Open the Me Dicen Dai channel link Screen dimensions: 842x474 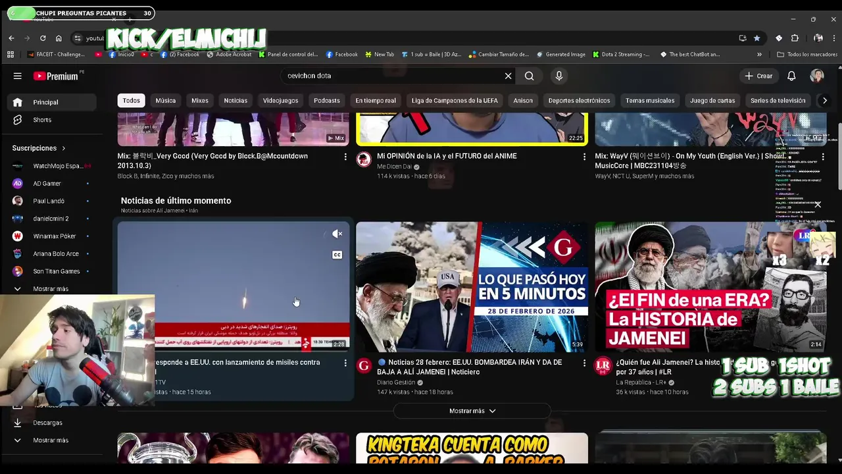point(394,167)
